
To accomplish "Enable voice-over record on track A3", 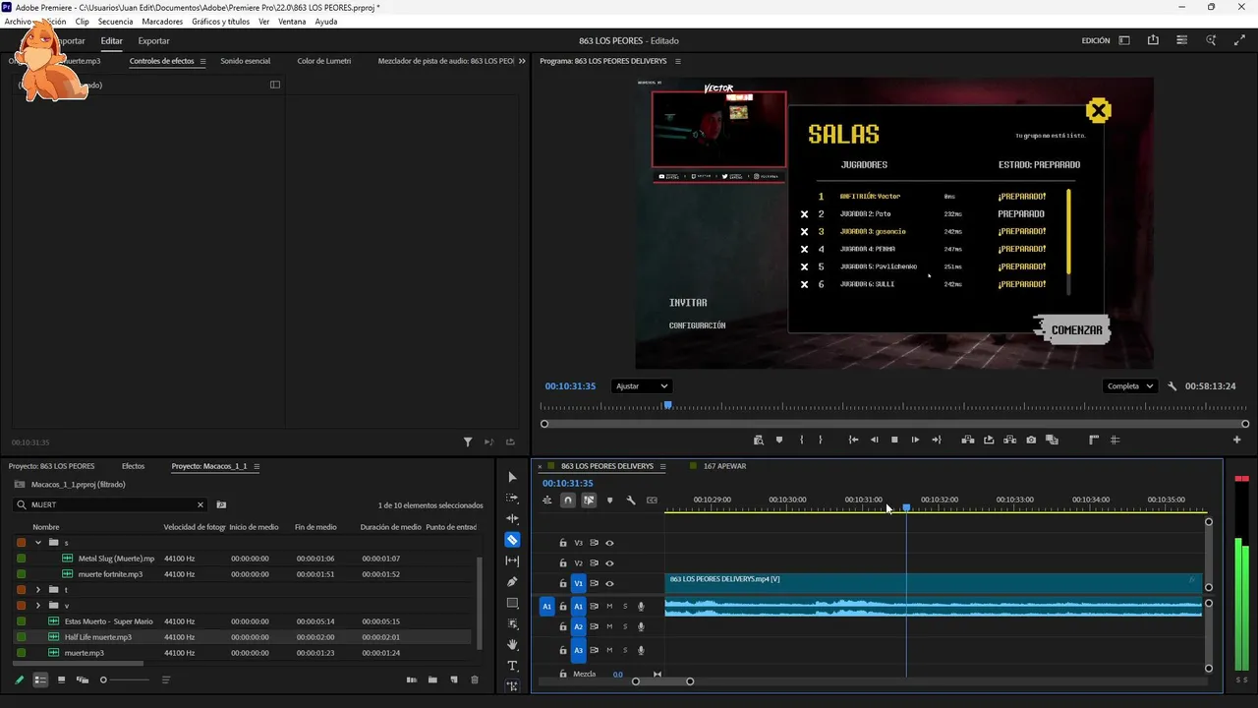I will (641, 650).
